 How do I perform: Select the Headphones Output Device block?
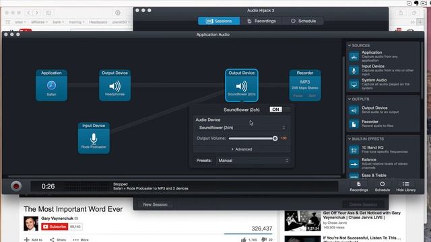(x=115, y=85)
